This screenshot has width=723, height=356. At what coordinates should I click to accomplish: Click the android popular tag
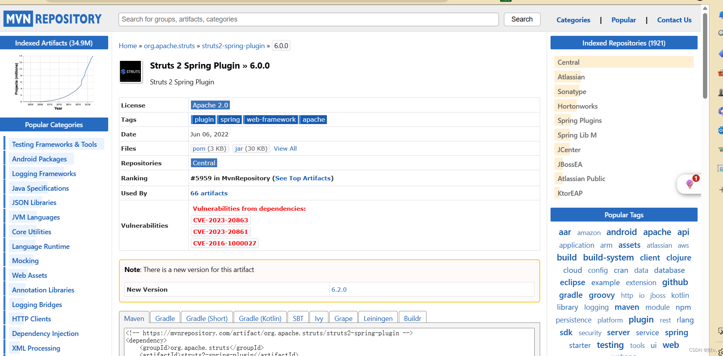(621, 232)
